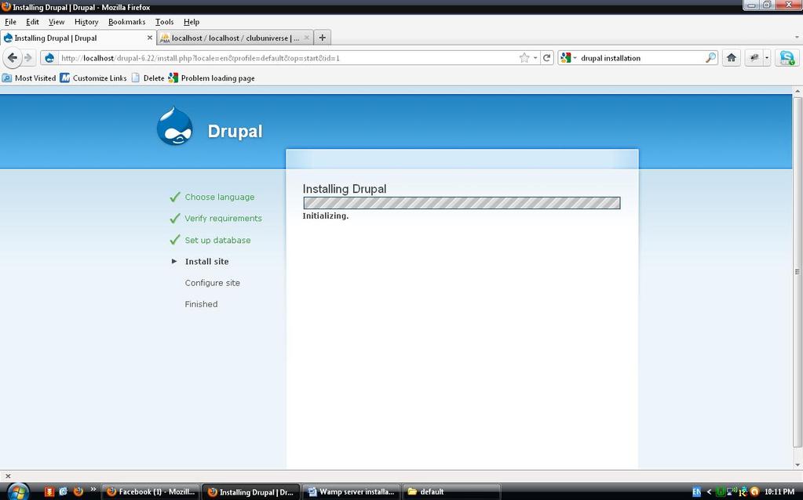Click the Installing Drupal heading

coord(344,189)
